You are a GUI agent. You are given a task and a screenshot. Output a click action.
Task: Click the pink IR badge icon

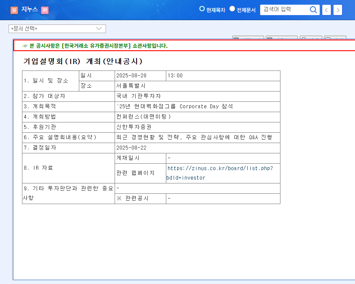[45, 10]
